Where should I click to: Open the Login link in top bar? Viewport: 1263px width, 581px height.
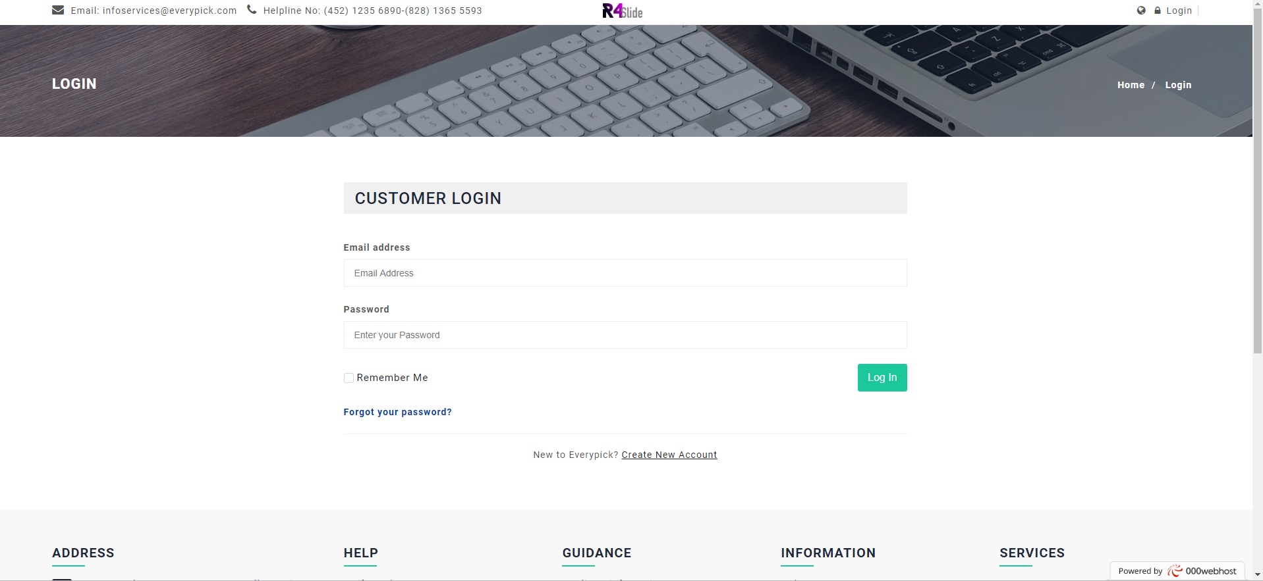pyautogui.click(x=1179, y=11)
